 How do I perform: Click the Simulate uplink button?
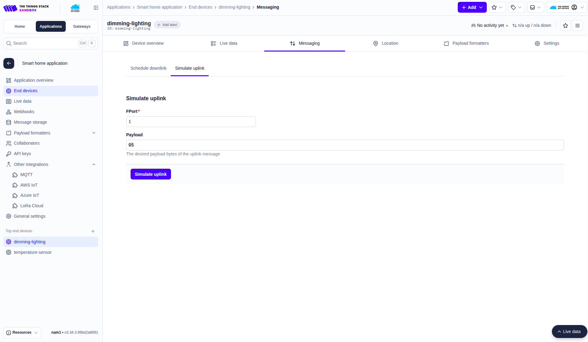[151, 174]
